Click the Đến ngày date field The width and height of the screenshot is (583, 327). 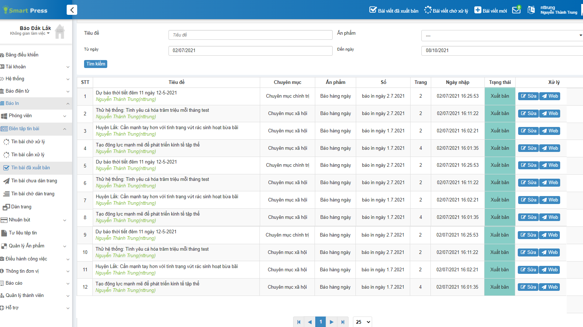coord(502,51)
